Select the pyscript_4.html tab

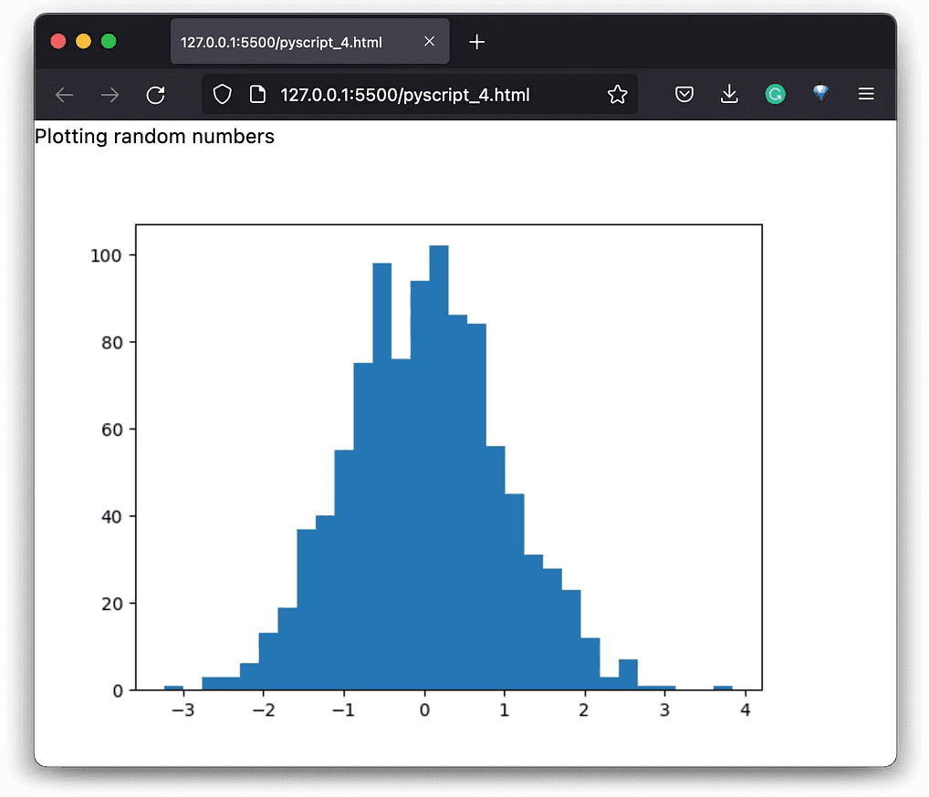point(310,41)
